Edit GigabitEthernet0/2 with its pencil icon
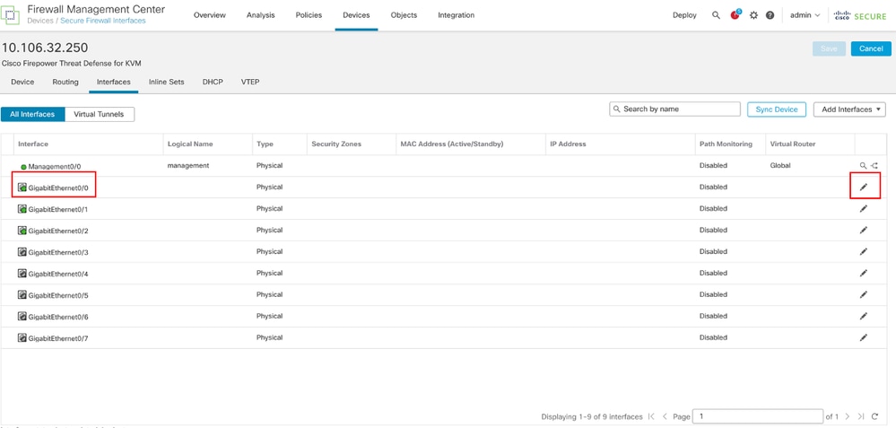The height and width of the screenshot is (428, 896). click(x=864, y=230)
